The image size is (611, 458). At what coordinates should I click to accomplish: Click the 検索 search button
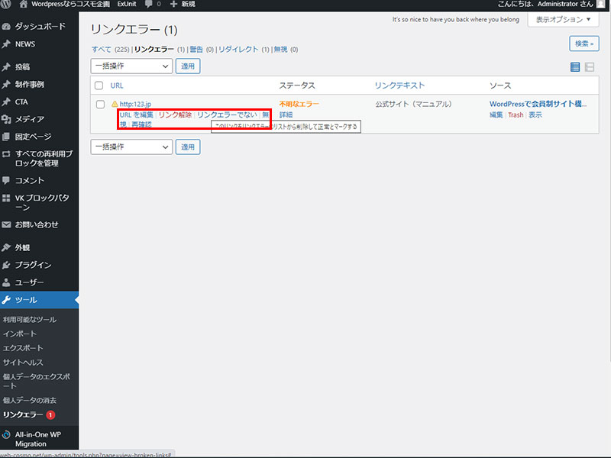pyautogui.click(x=583, y=44)
